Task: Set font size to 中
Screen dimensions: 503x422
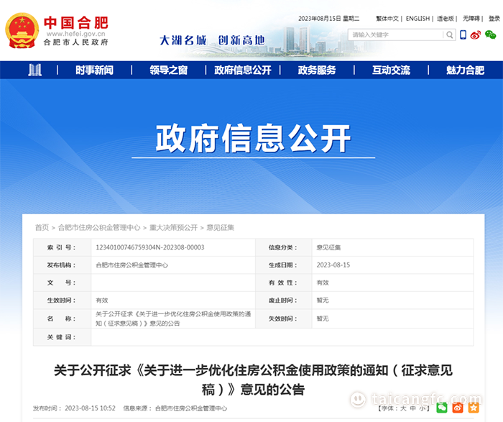Action: (x=413, y=408)
